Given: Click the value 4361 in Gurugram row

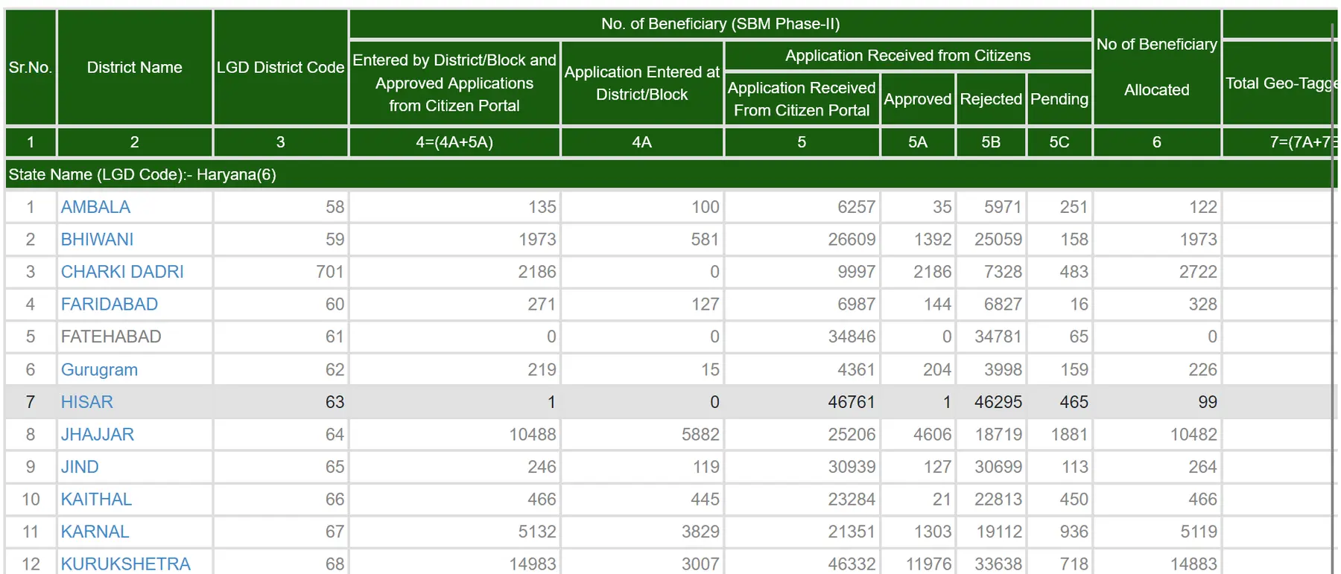Looking at the screenshot, I should click(857, 370).
